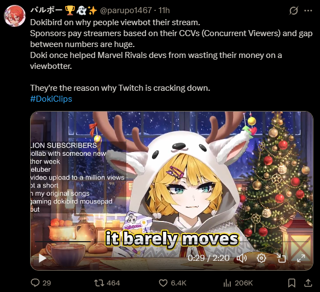Open the three-dot more options menu
Viewport: 320px width, 292px height.
point(308,10)
